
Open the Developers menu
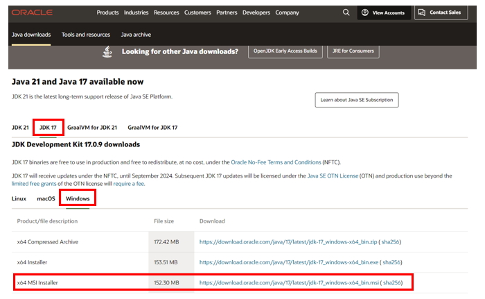coord(256,12)
